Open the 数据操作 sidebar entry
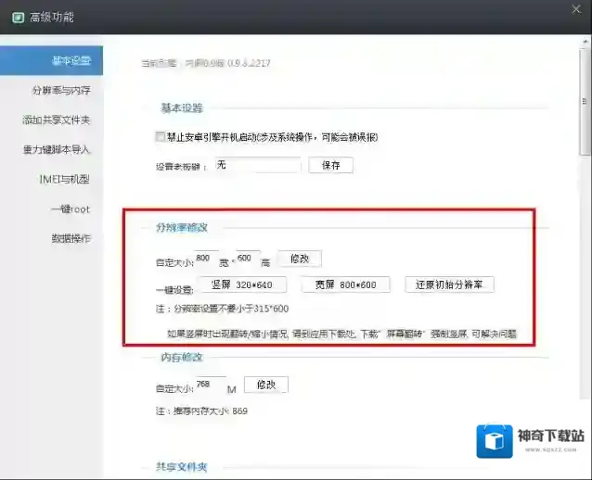Image resolution: width=592 pixels, height=480 pixels. [x=71, y=238]
